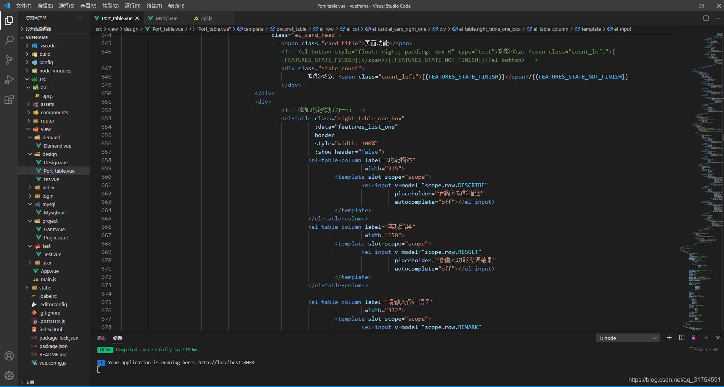Open Gantt.vue file in explorer

click(54, 229)
